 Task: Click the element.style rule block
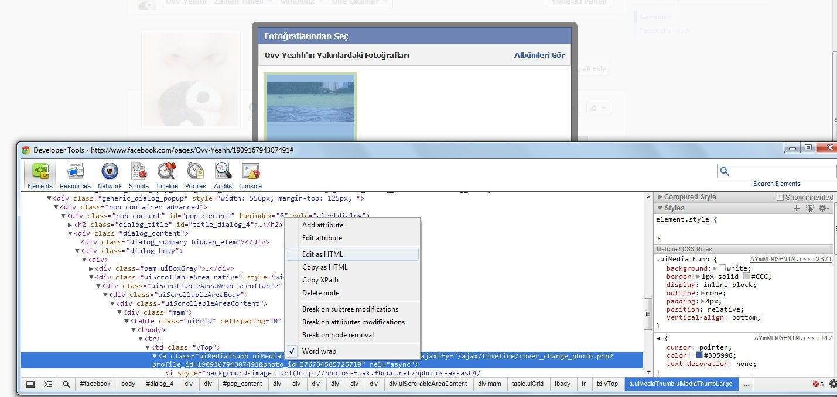pyautogui.click(x=744, y=229)
